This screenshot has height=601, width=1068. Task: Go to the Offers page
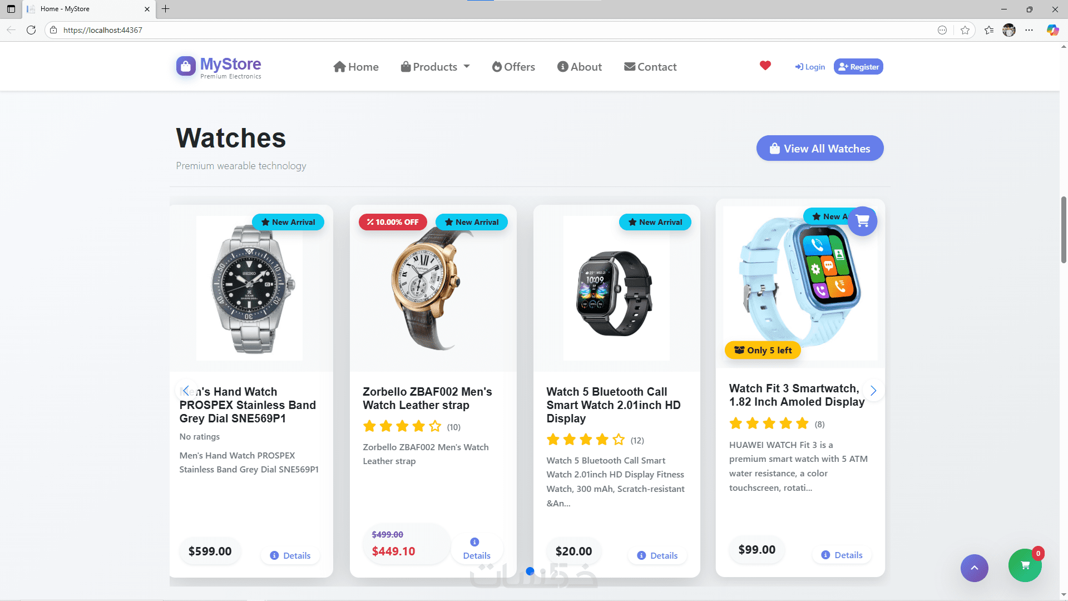(x=513, y=67)
